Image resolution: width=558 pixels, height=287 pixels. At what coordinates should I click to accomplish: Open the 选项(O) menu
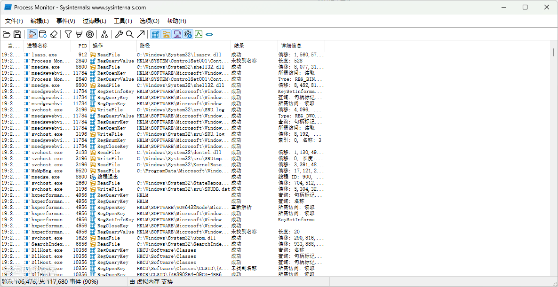click(x=149, y=21)
